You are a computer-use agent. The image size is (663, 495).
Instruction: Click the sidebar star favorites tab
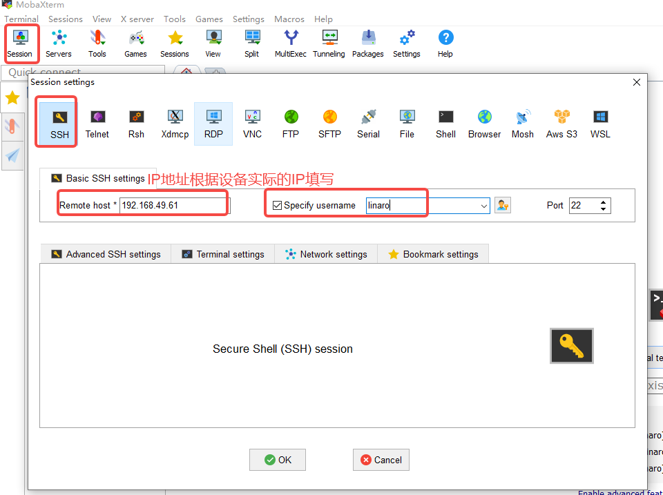(12, 97)
